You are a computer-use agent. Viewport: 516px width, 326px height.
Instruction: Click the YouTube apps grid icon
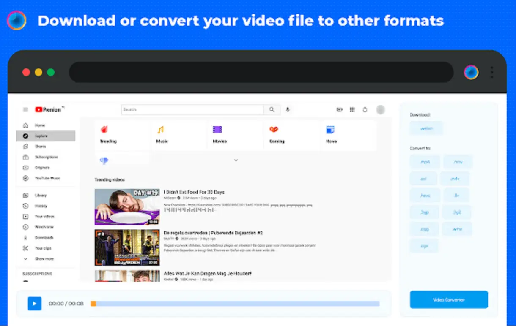tap(352, 109)
